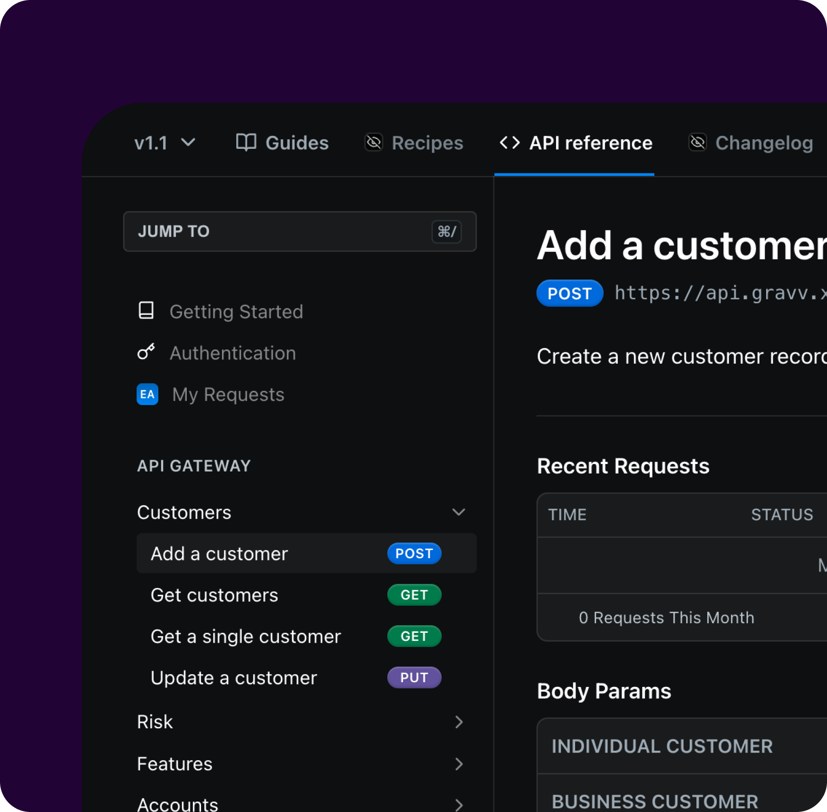Open the Update a customer endpoint
The height and width of the screenshot is (812, 827).
(234, 678)
